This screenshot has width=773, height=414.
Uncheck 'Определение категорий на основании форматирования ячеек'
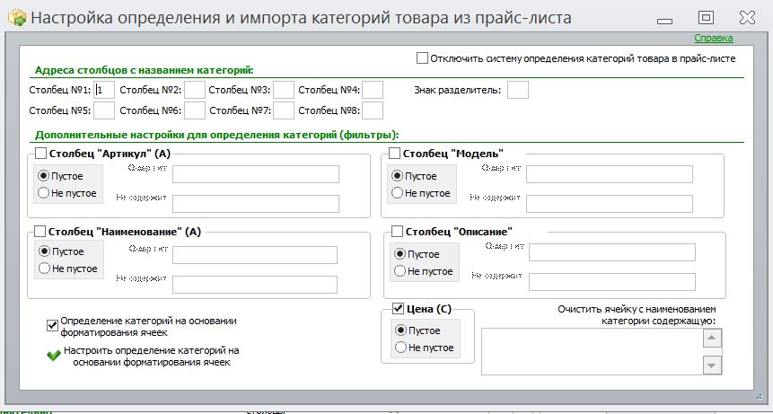pos(52,326)
